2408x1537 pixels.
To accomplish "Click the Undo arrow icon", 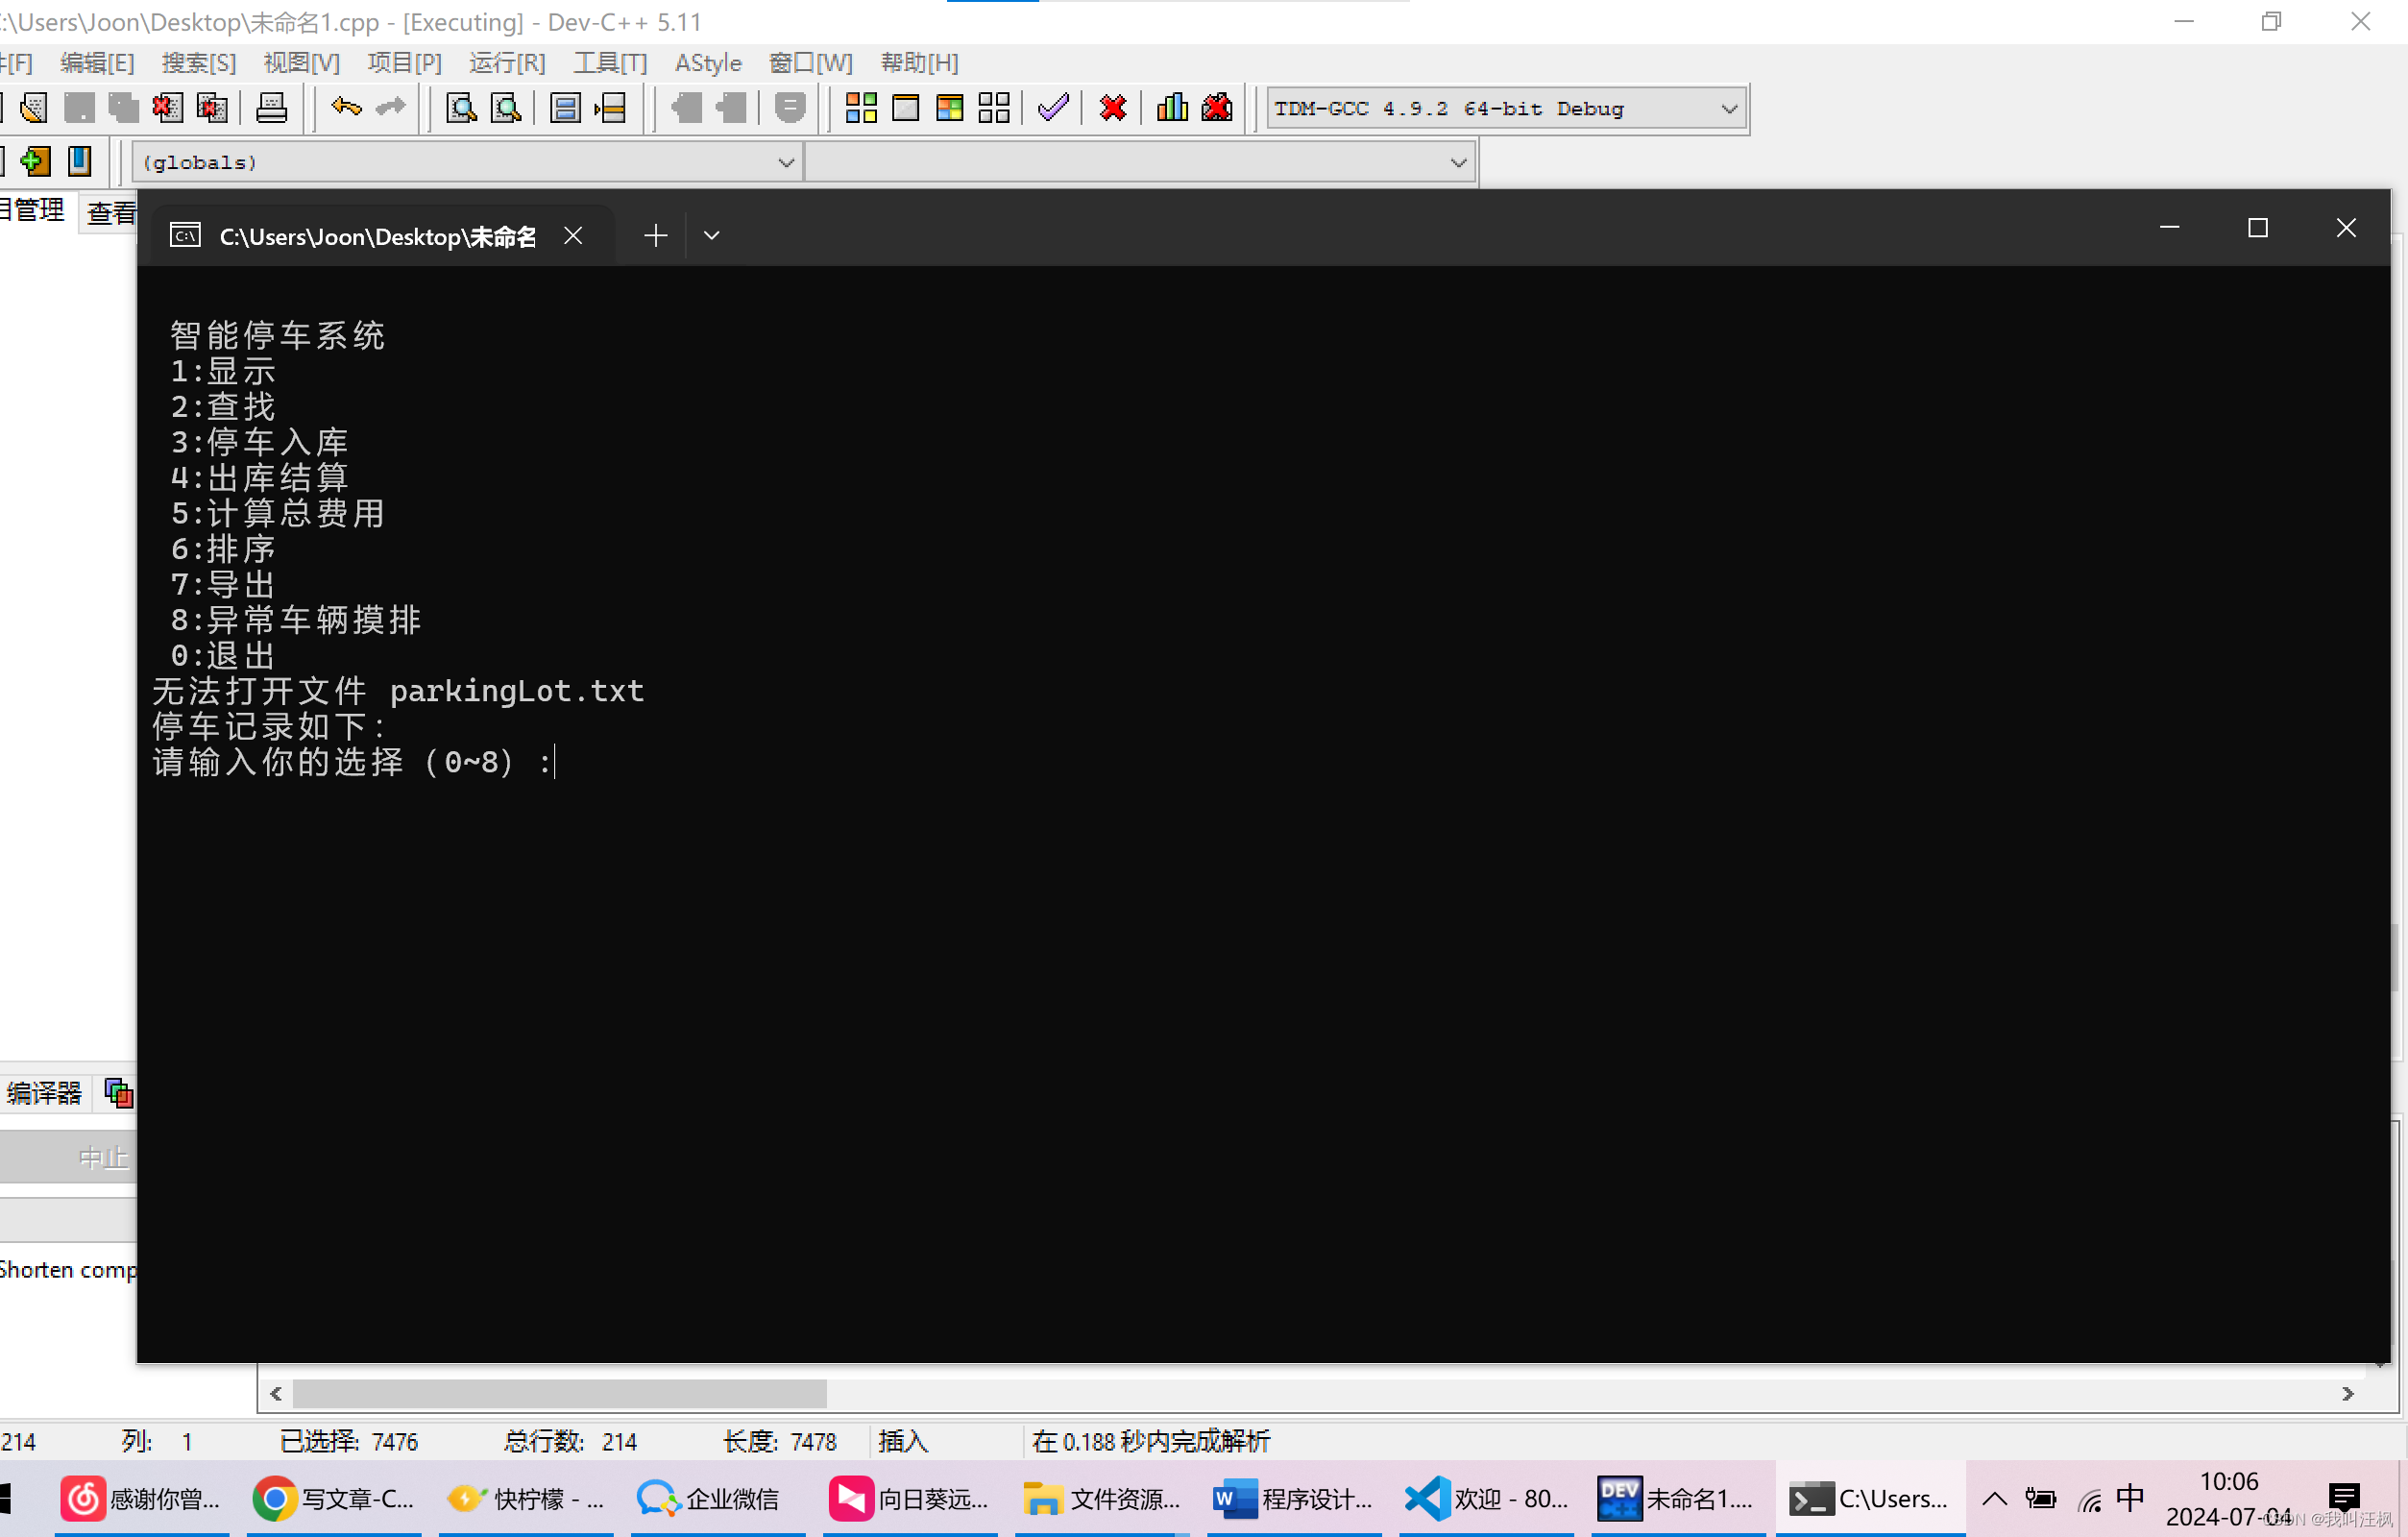I will (x=346, y=106).
